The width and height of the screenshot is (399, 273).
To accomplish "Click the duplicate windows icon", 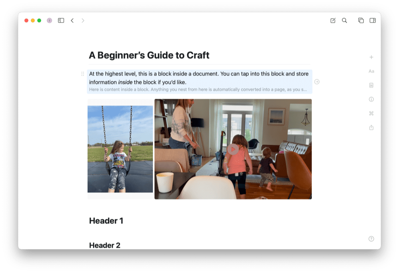I will coord(361,21).
